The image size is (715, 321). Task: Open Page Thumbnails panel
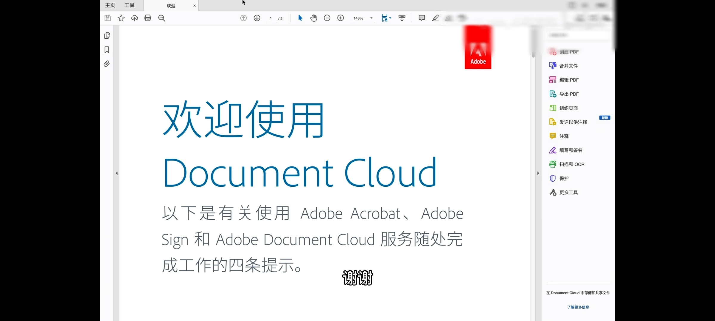(107, 36)
